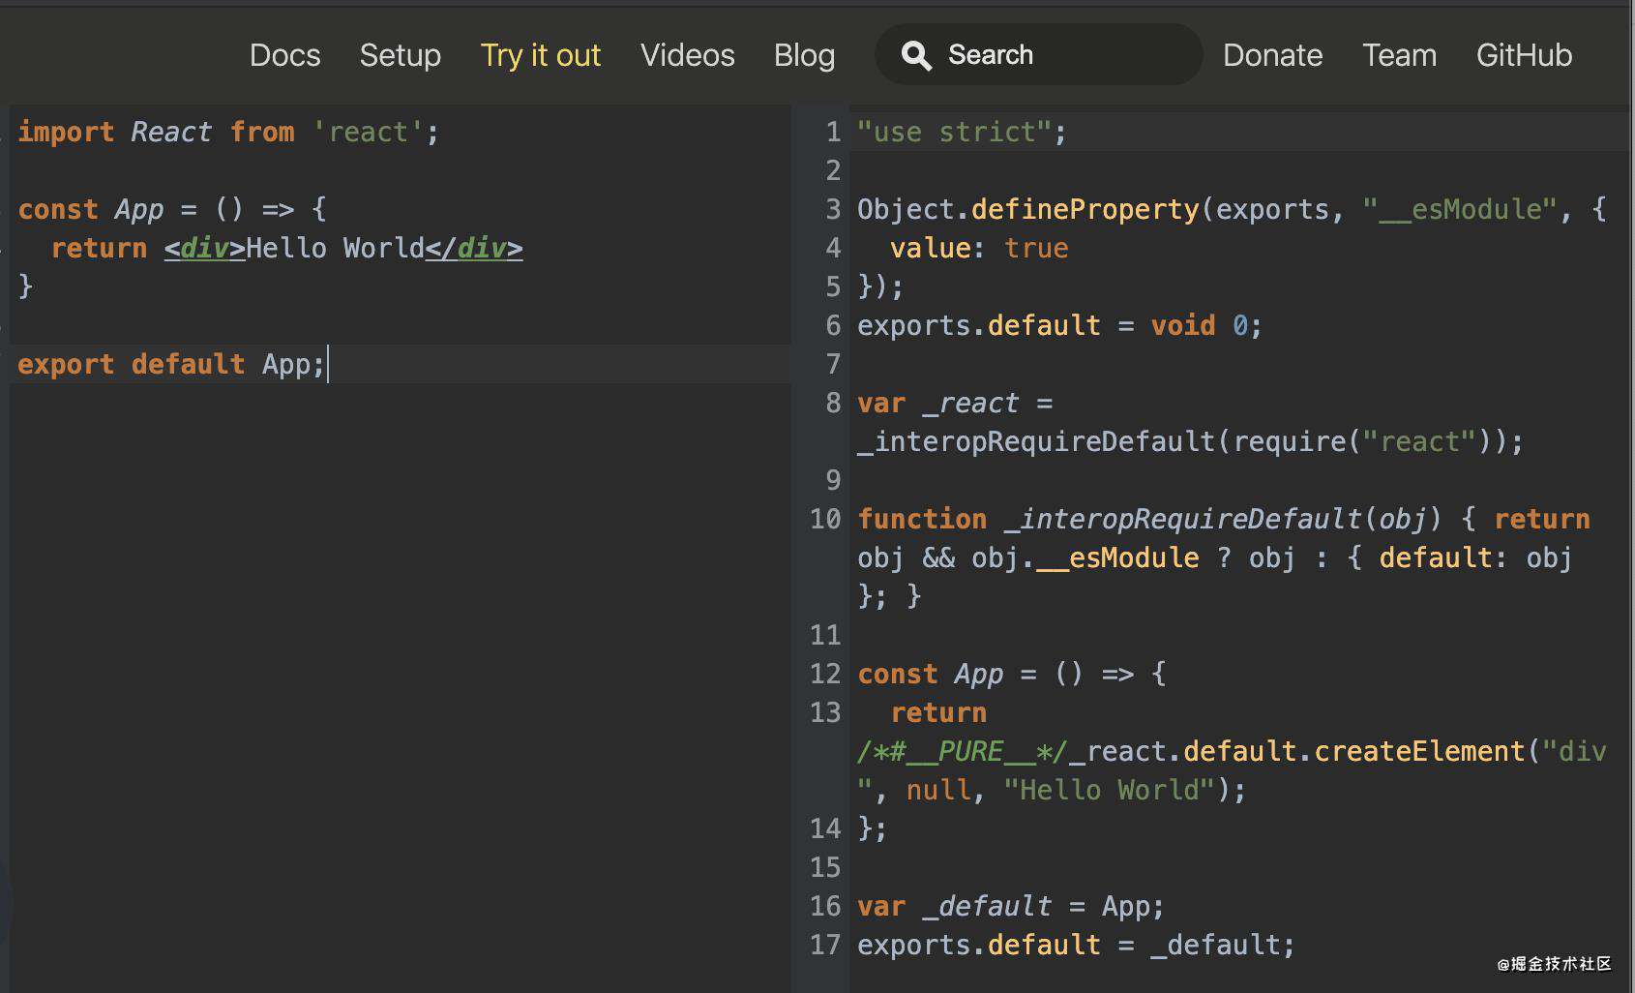Click 'function _interopRequireDefault(obj)' line

tap(1149, 519)
